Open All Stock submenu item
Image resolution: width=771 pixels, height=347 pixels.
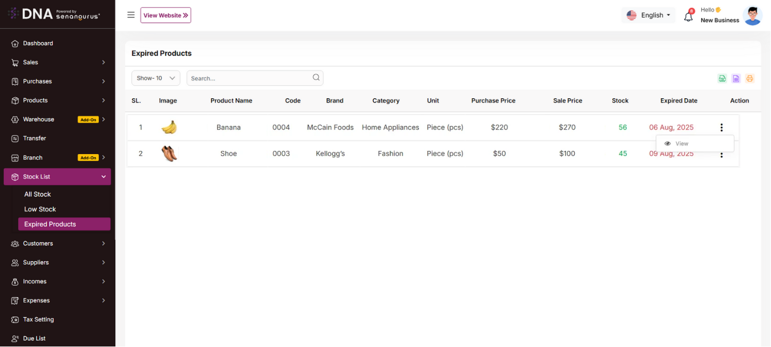pyautogui.click(x=37, y=194)
